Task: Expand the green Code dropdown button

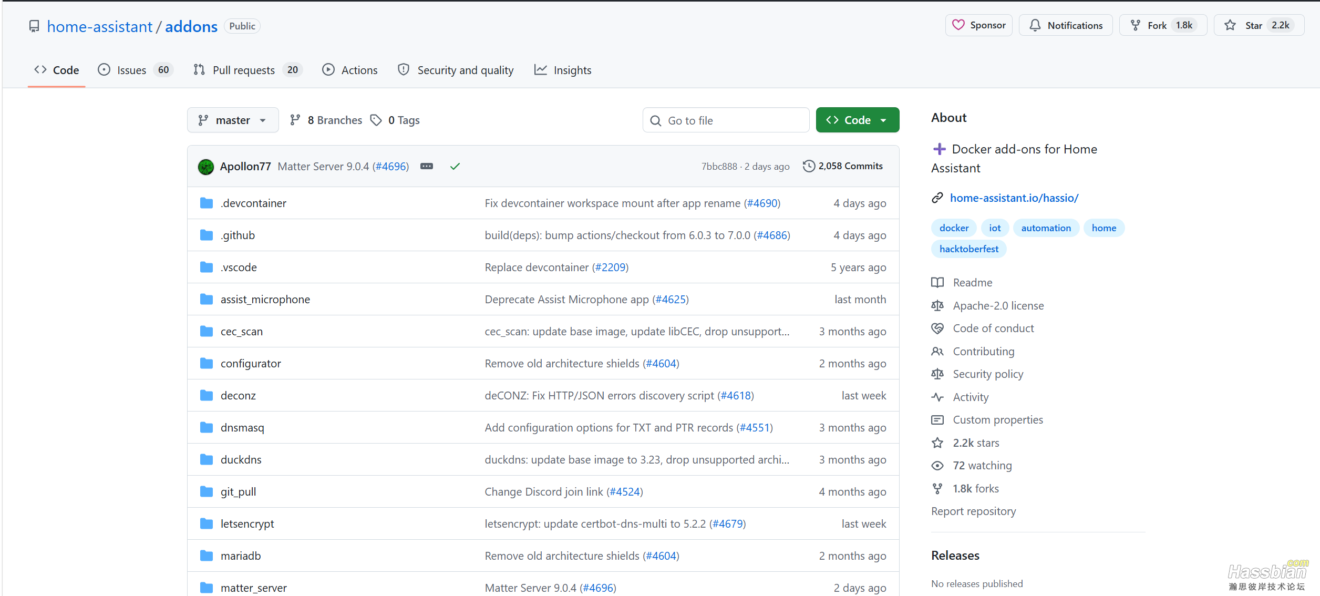Action: pos(857,120)
